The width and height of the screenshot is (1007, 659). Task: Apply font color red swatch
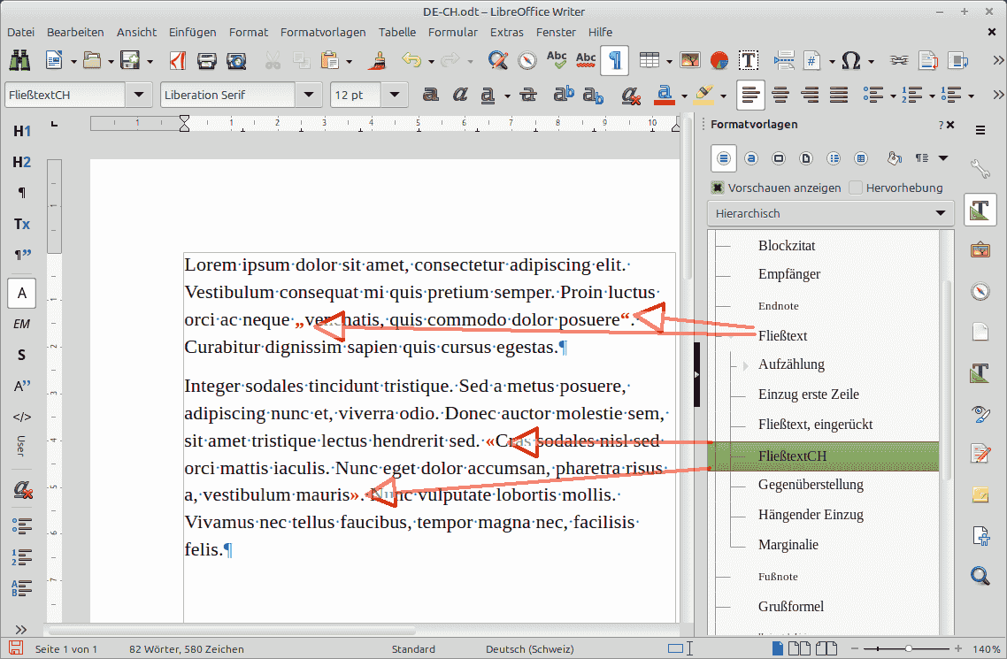[664, 95]
